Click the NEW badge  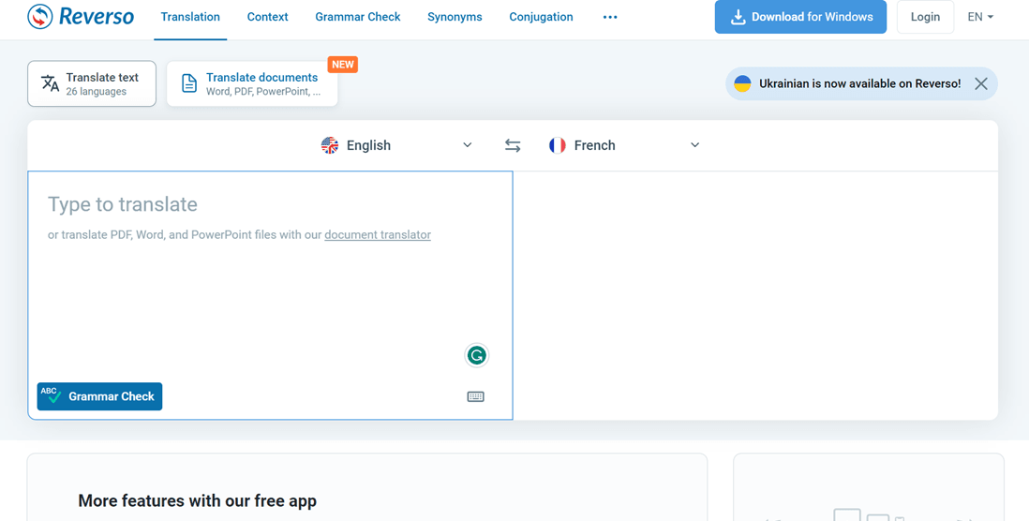point(343,65)
